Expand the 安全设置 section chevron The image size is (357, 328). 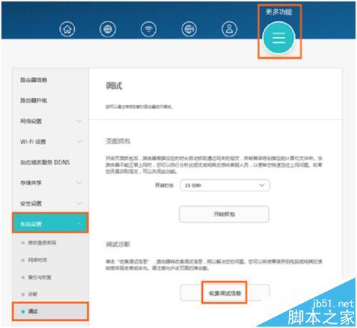(x=79, y=203)
